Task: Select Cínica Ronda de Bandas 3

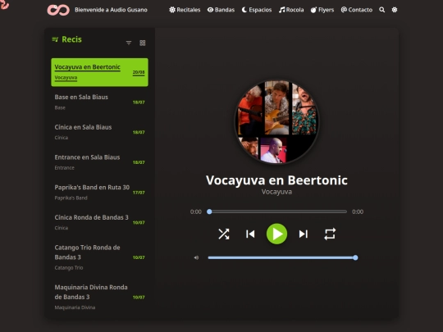Action: click(x=99, y=222)
